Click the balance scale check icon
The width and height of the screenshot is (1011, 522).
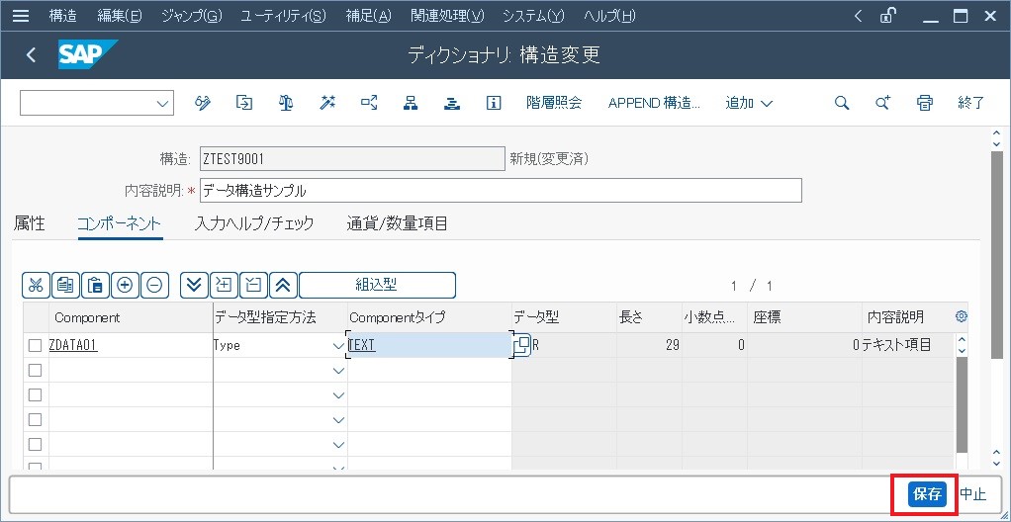click(286, 103)
